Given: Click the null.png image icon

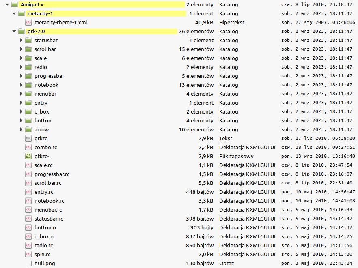Looking at the screenshot, I should click(28, 263).
